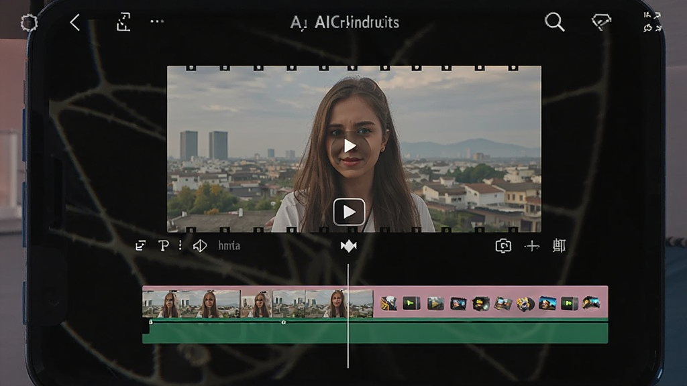
Task: Add media with the plus icon
Action: click(532, 247)
